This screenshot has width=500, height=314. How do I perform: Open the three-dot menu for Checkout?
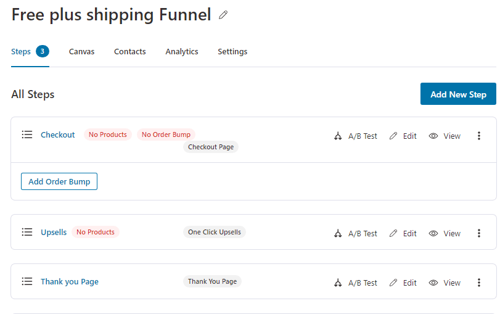tap(479, 136)
